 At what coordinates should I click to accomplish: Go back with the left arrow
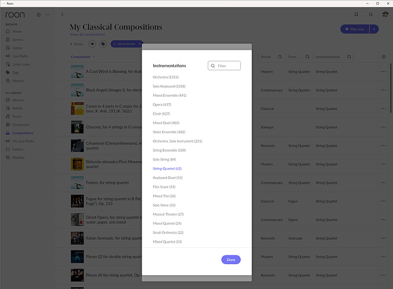pyautogui.click(x=63, y=14)
